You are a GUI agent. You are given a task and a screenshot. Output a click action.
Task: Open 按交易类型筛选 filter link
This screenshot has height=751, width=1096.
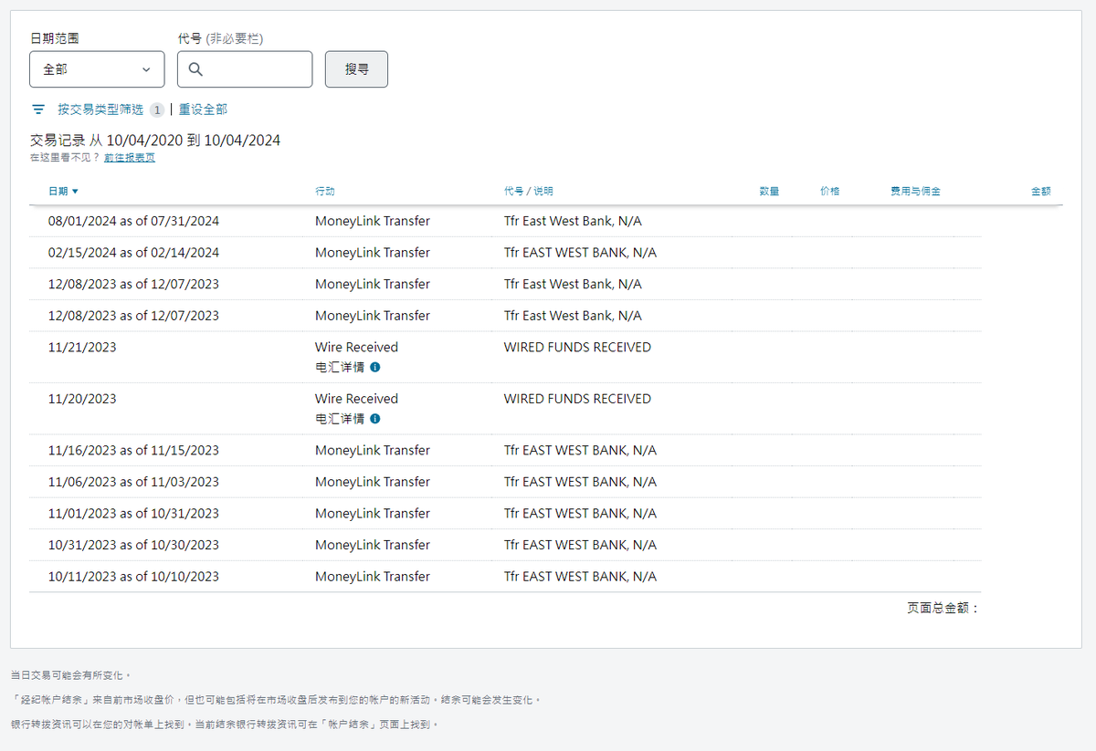[100, 110]
